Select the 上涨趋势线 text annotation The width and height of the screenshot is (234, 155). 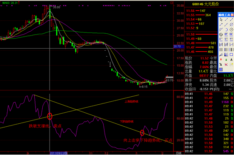pos(132,101)
